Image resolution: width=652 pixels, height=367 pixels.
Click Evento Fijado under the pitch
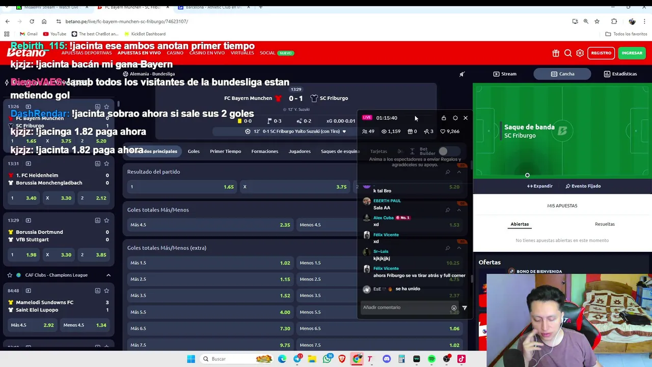coord(583,186)
